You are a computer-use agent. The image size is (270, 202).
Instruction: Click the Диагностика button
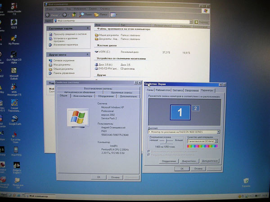pos(189,161)
